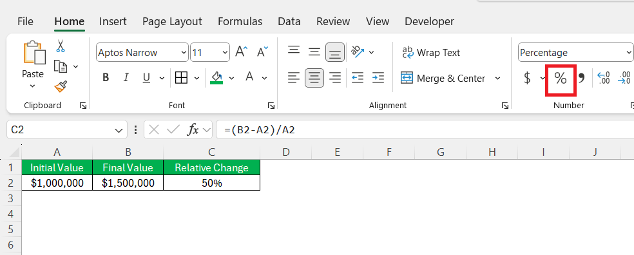The width and height of the screenshot is (634, 255).
Task: Click the Cut scissors icon
Action: click(x=61, y=46)
